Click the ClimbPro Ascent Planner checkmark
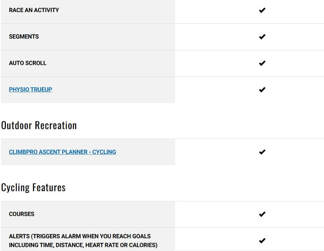Image resolution: width=324 pixels, height=251 pixels. [x=262, y=152]
